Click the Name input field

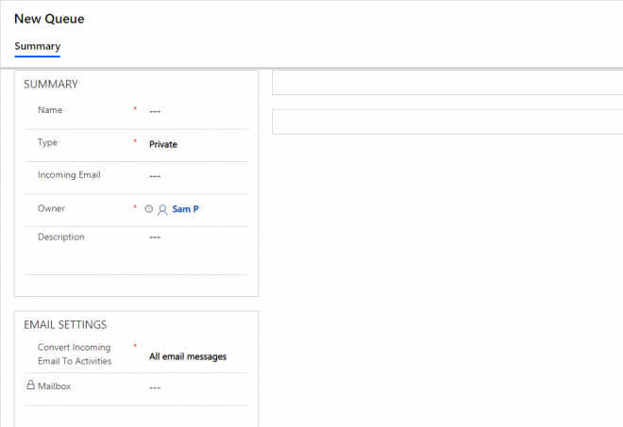click(x=198, y=111)
